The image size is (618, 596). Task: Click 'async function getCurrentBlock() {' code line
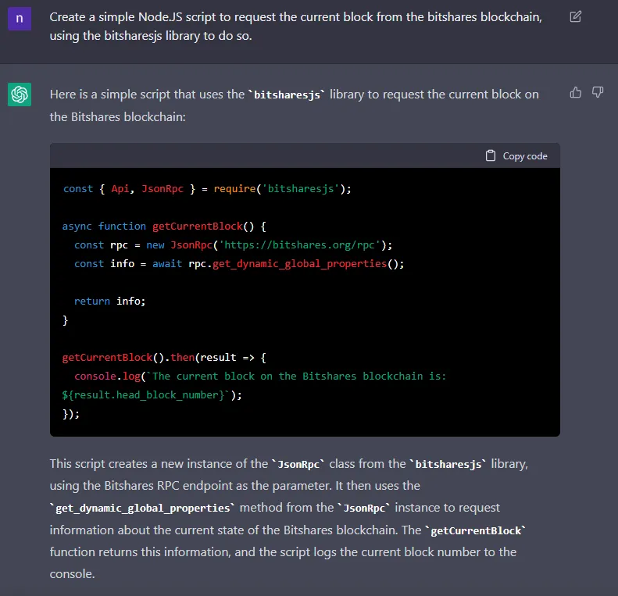(164, 227)
